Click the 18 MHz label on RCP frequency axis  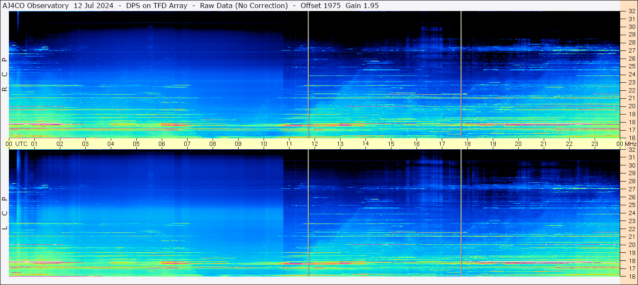pos(632,122)
